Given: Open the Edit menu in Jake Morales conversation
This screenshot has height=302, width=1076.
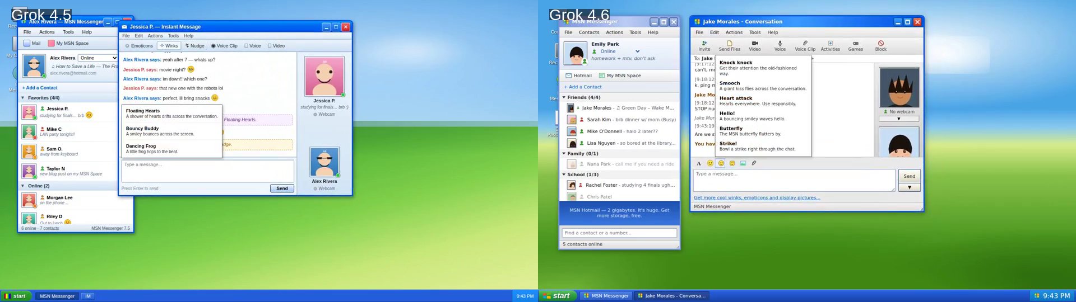Looking at the screenshot, I should coord(715,32).
